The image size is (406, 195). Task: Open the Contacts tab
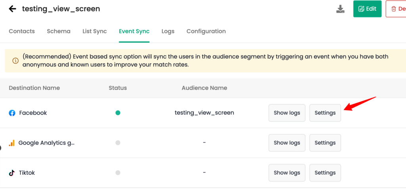click(x=22, y=31)
